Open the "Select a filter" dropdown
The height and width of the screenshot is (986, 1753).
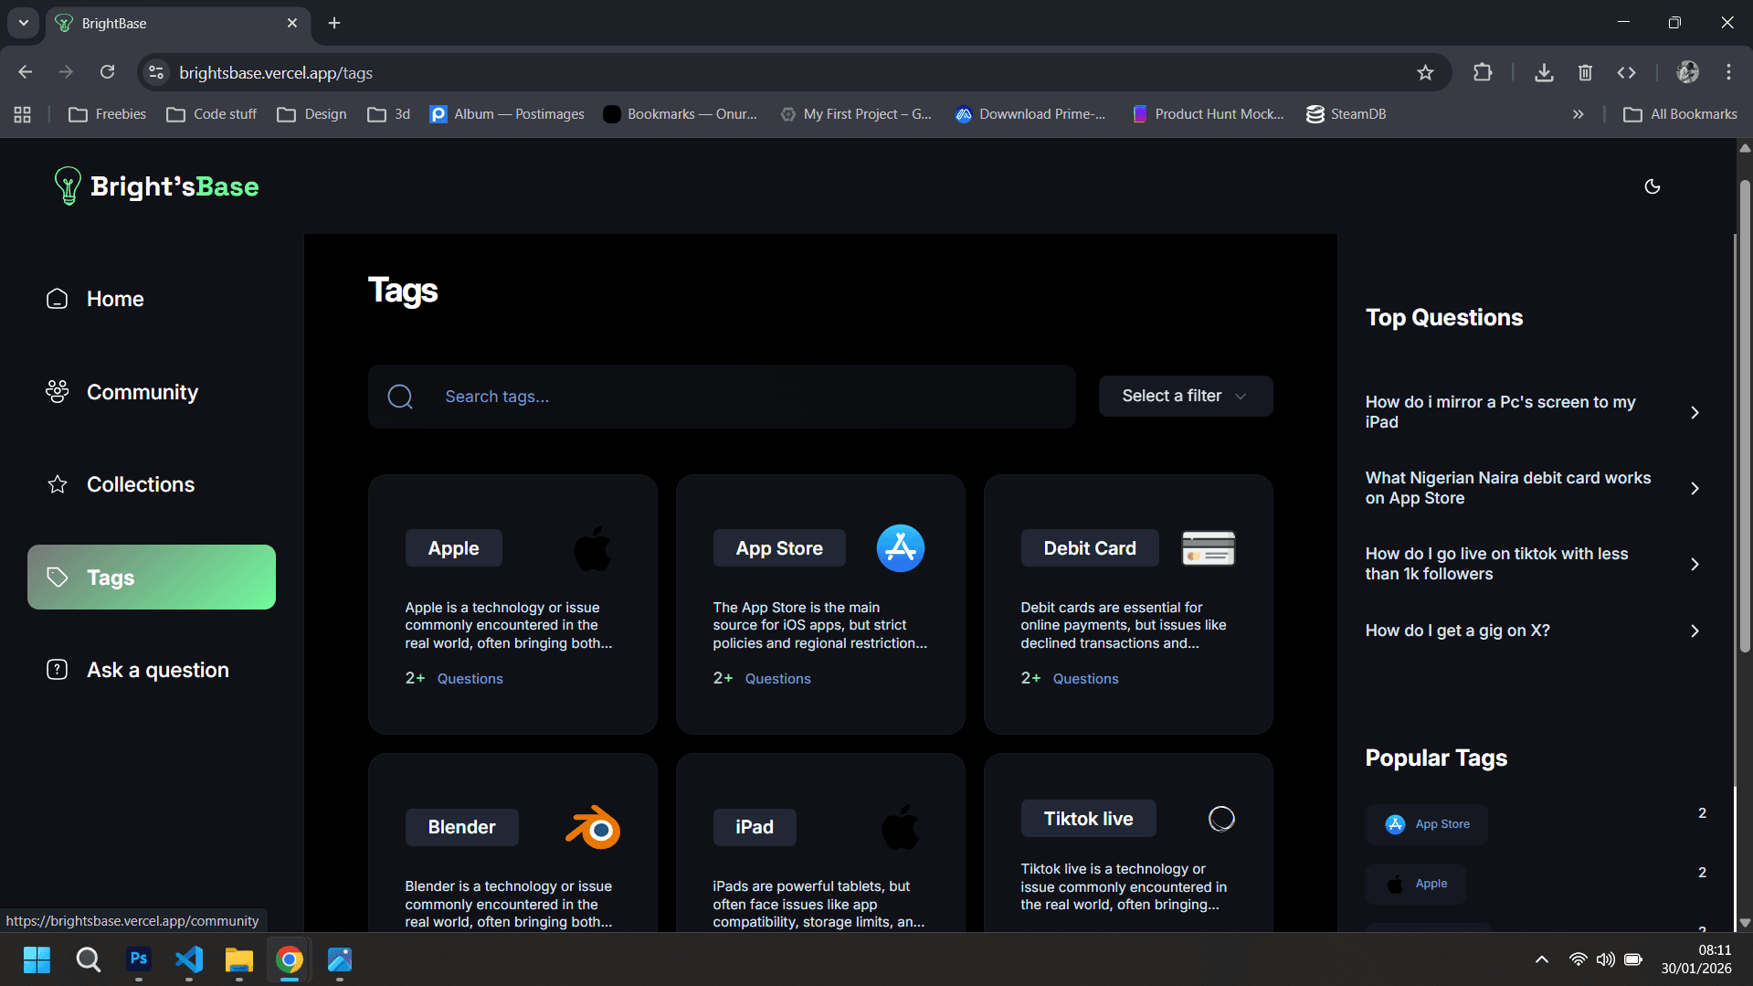coord(1184,396)
